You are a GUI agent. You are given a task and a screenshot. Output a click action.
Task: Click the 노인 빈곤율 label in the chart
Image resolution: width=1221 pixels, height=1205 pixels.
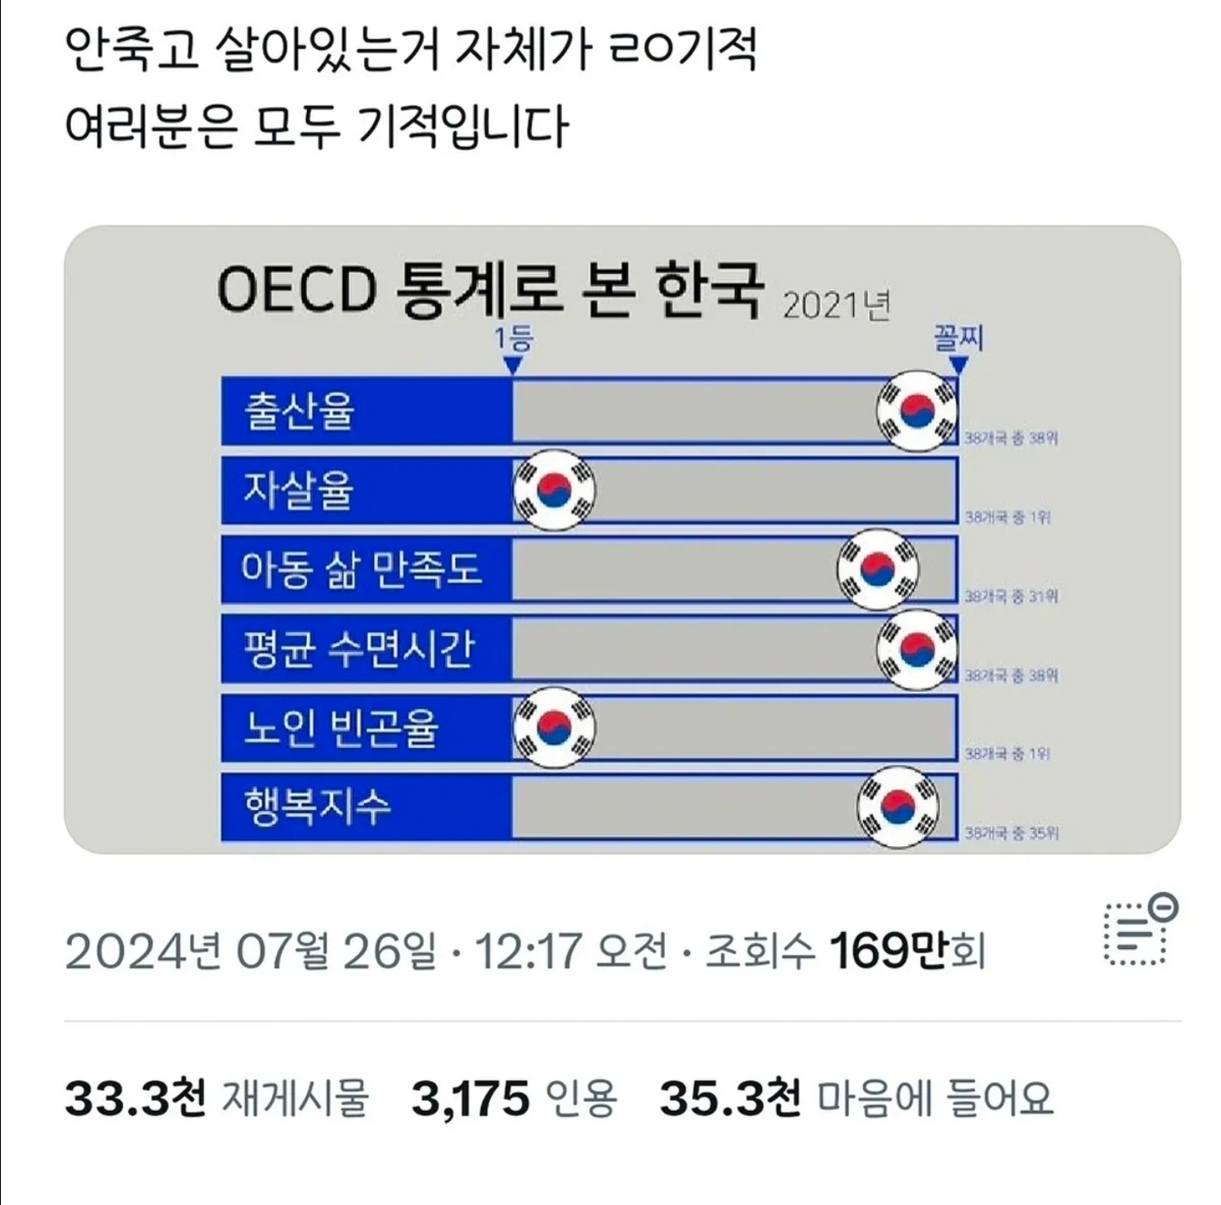pyautogui.click(x=341, y=728)
